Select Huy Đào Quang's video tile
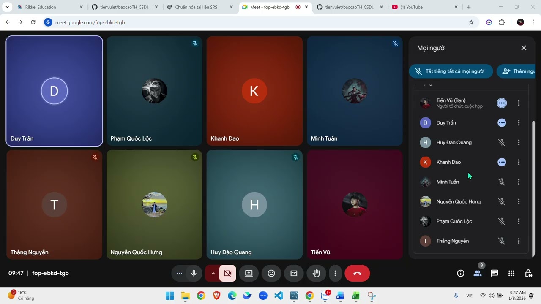The height and width of the screenshot is (304, 541). click(x=254, y=205)
